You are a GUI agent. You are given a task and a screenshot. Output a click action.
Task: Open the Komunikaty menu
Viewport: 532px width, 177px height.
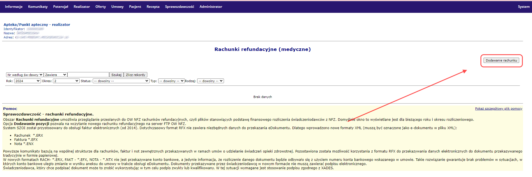(38, 7)
